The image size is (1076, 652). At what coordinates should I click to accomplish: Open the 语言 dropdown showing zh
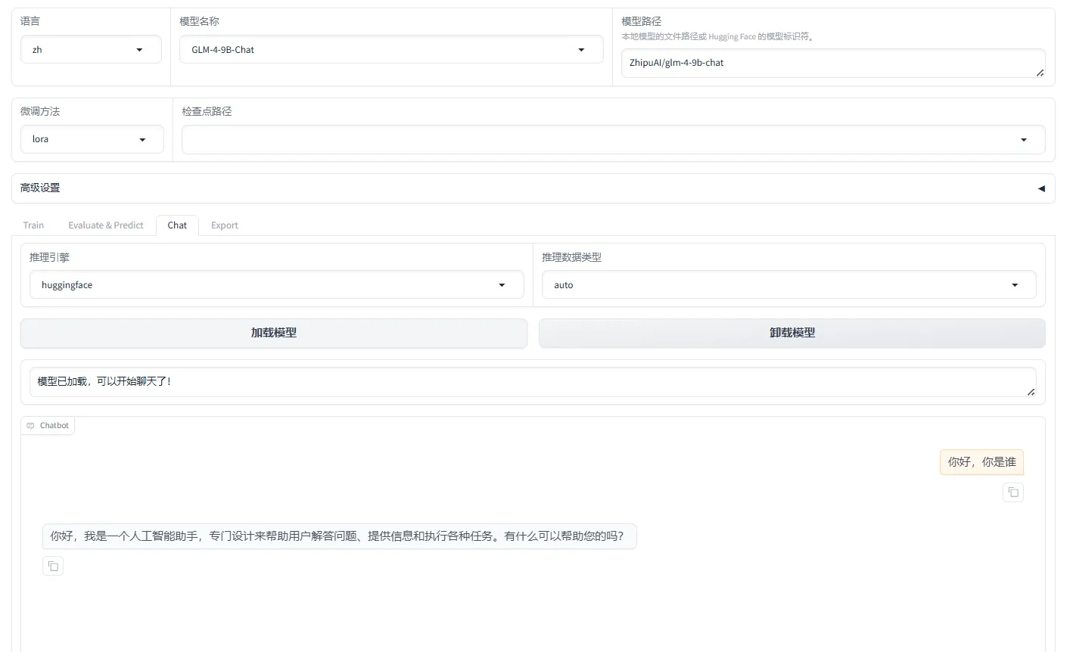[x=91, y=50]
